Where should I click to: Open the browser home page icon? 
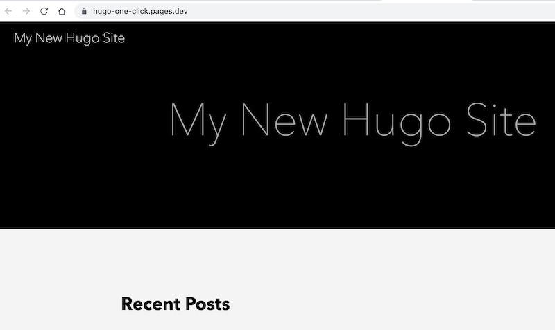(62, 11)
